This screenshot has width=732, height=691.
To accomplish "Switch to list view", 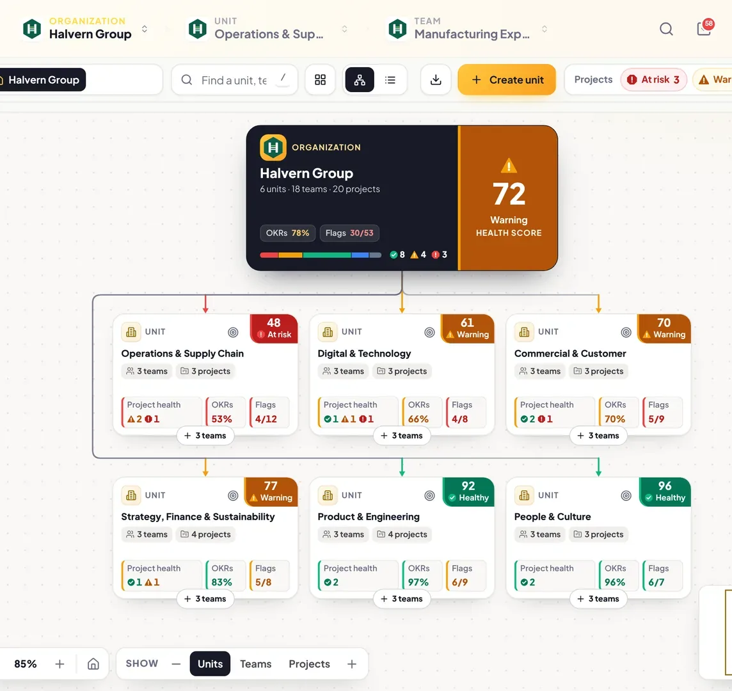I will coord(390,80).
